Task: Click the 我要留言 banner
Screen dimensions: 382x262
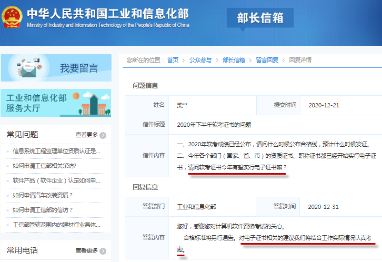Action: tap(56, 68)
